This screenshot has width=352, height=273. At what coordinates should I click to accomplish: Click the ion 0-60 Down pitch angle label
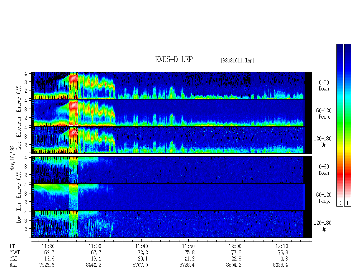[324, 170]
